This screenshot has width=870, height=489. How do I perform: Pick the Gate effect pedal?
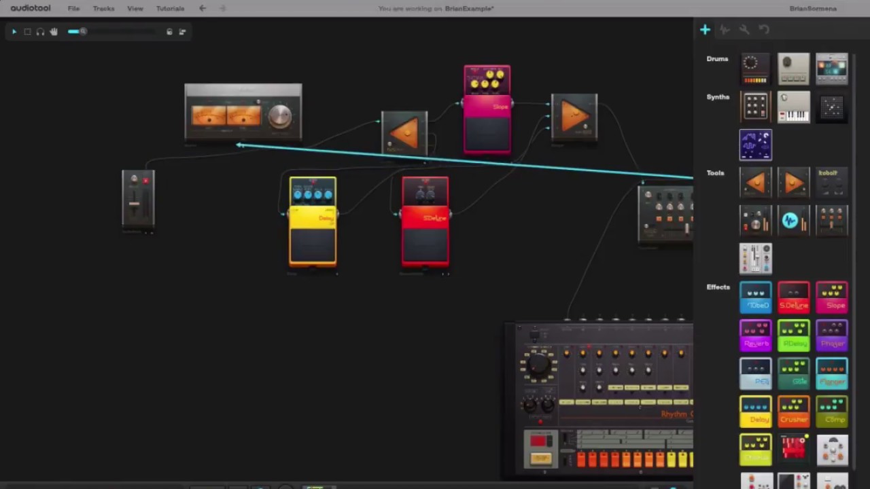pos(793,373)
